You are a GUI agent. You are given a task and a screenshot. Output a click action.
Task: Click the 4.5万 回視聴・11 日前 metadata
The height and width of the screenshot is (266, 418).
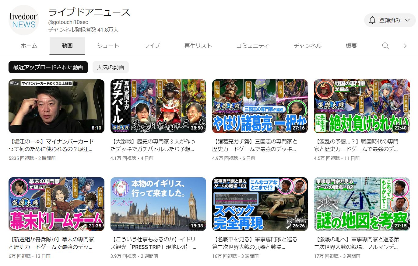pyautogui.click(x=337, y=158)
